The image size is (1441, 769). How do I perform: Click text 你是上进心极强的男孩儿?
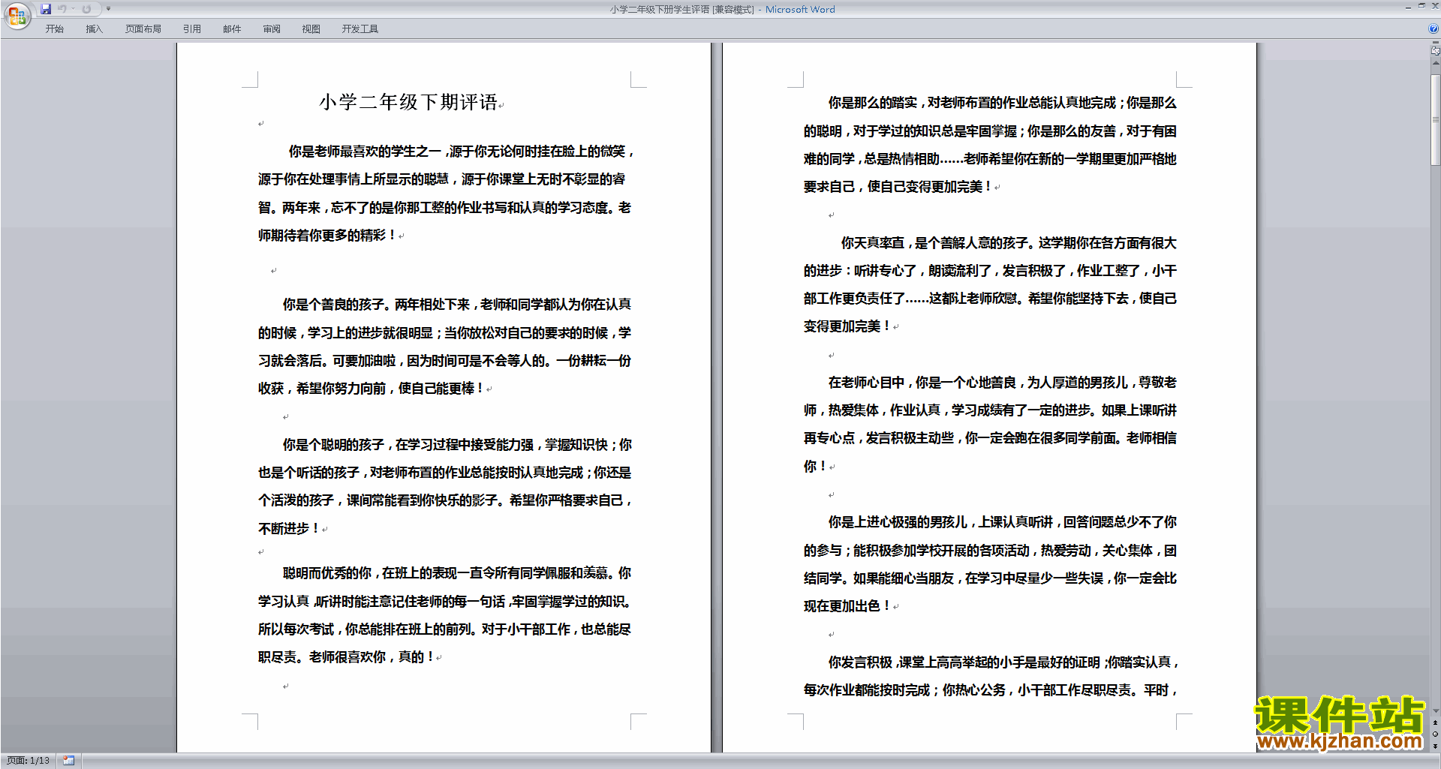[898, 522]
